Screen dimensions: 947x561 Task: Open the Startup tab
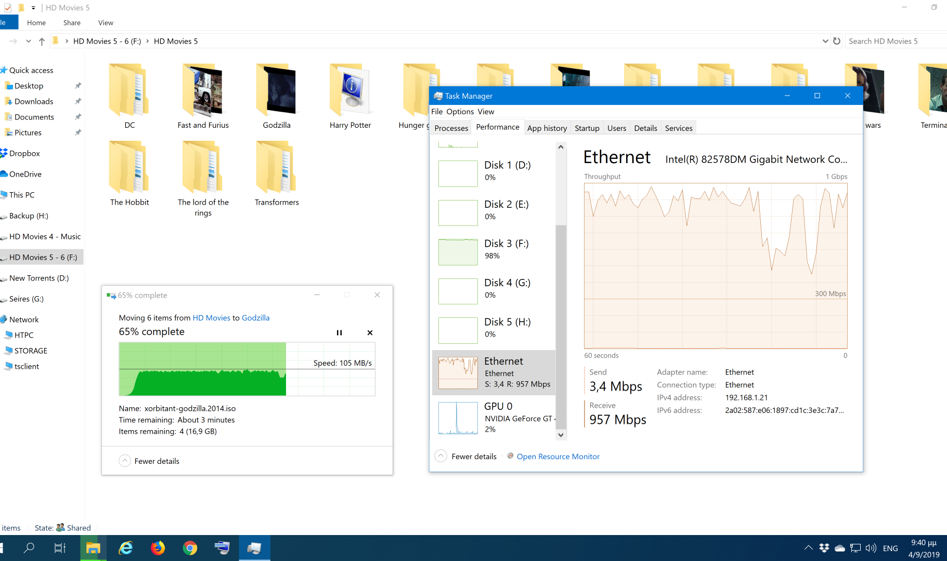(587, 128)
